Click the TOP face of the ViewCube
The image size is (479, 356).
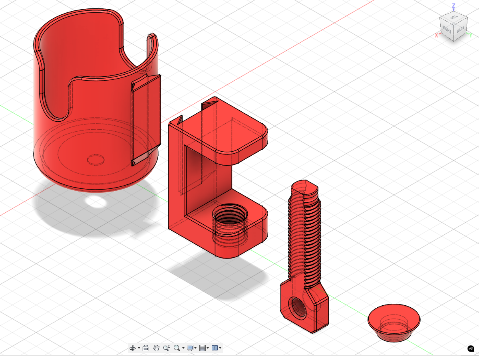click(x=454, y=17)
